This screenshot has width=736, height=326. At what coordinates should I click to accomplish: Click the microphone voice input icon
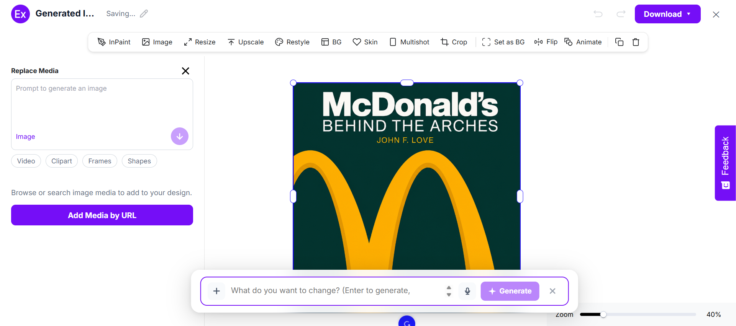click(x=467, y=291)
